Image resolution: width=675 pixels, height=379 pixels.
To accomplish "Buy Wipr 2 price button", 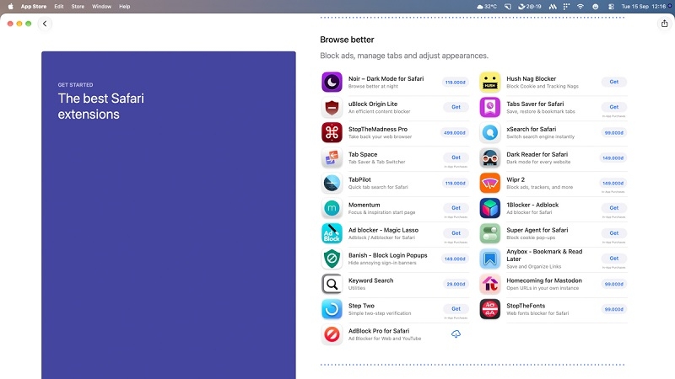I will [x=613, y=183].
